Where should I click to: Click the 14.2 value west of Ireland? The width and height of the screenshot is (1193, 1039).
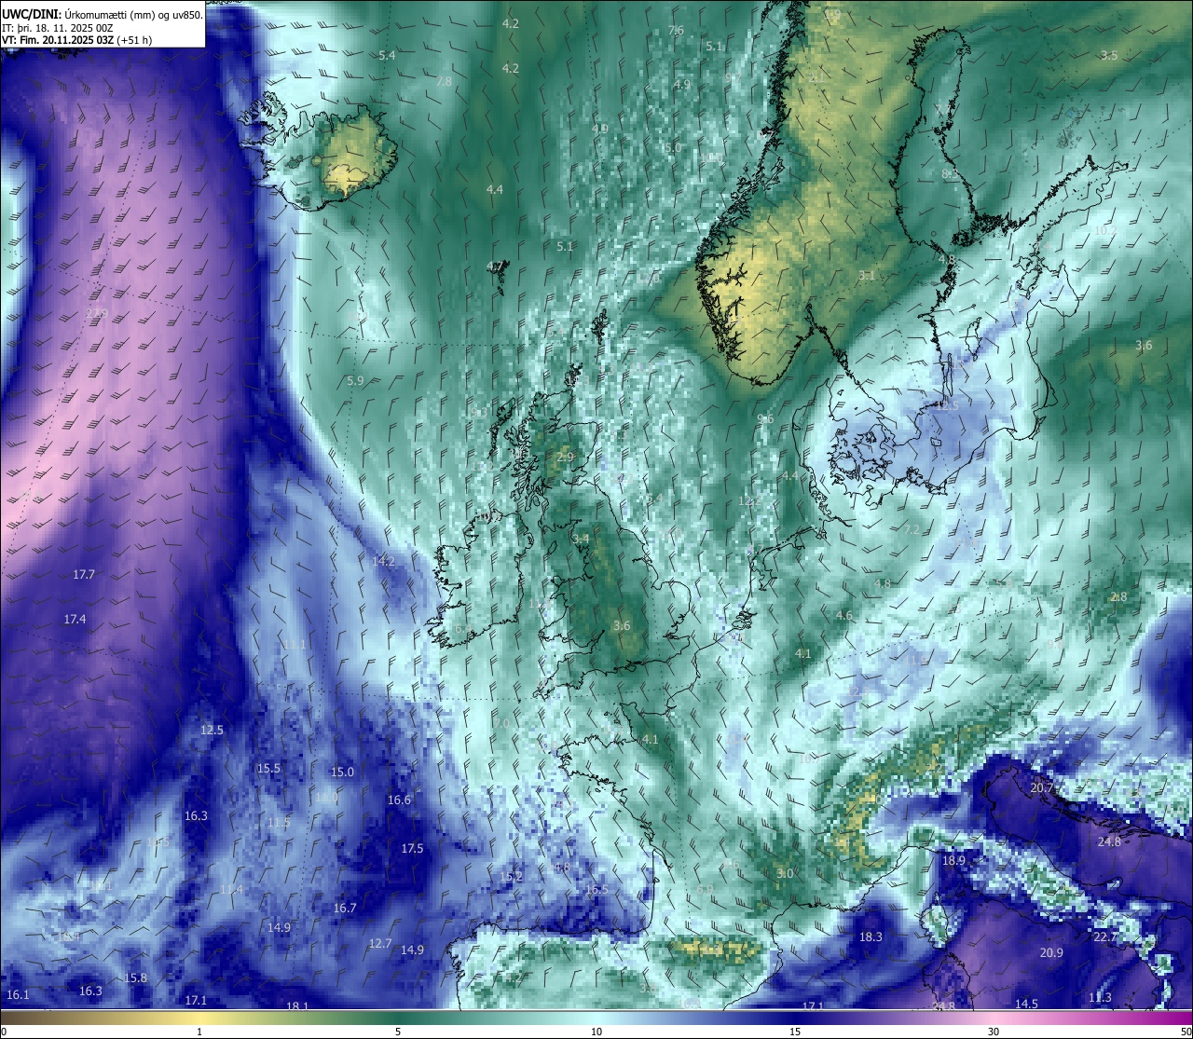pos(383,561)
